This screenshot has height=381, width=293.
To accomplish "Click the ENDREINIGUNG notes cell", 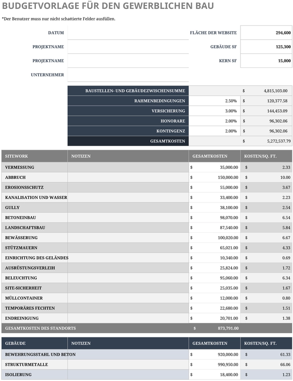I will 128,318.
